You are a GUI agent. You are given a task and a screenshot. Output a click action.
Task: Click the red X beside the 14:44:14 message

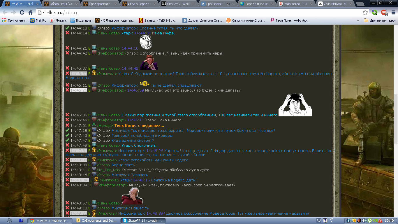point(67,33)
